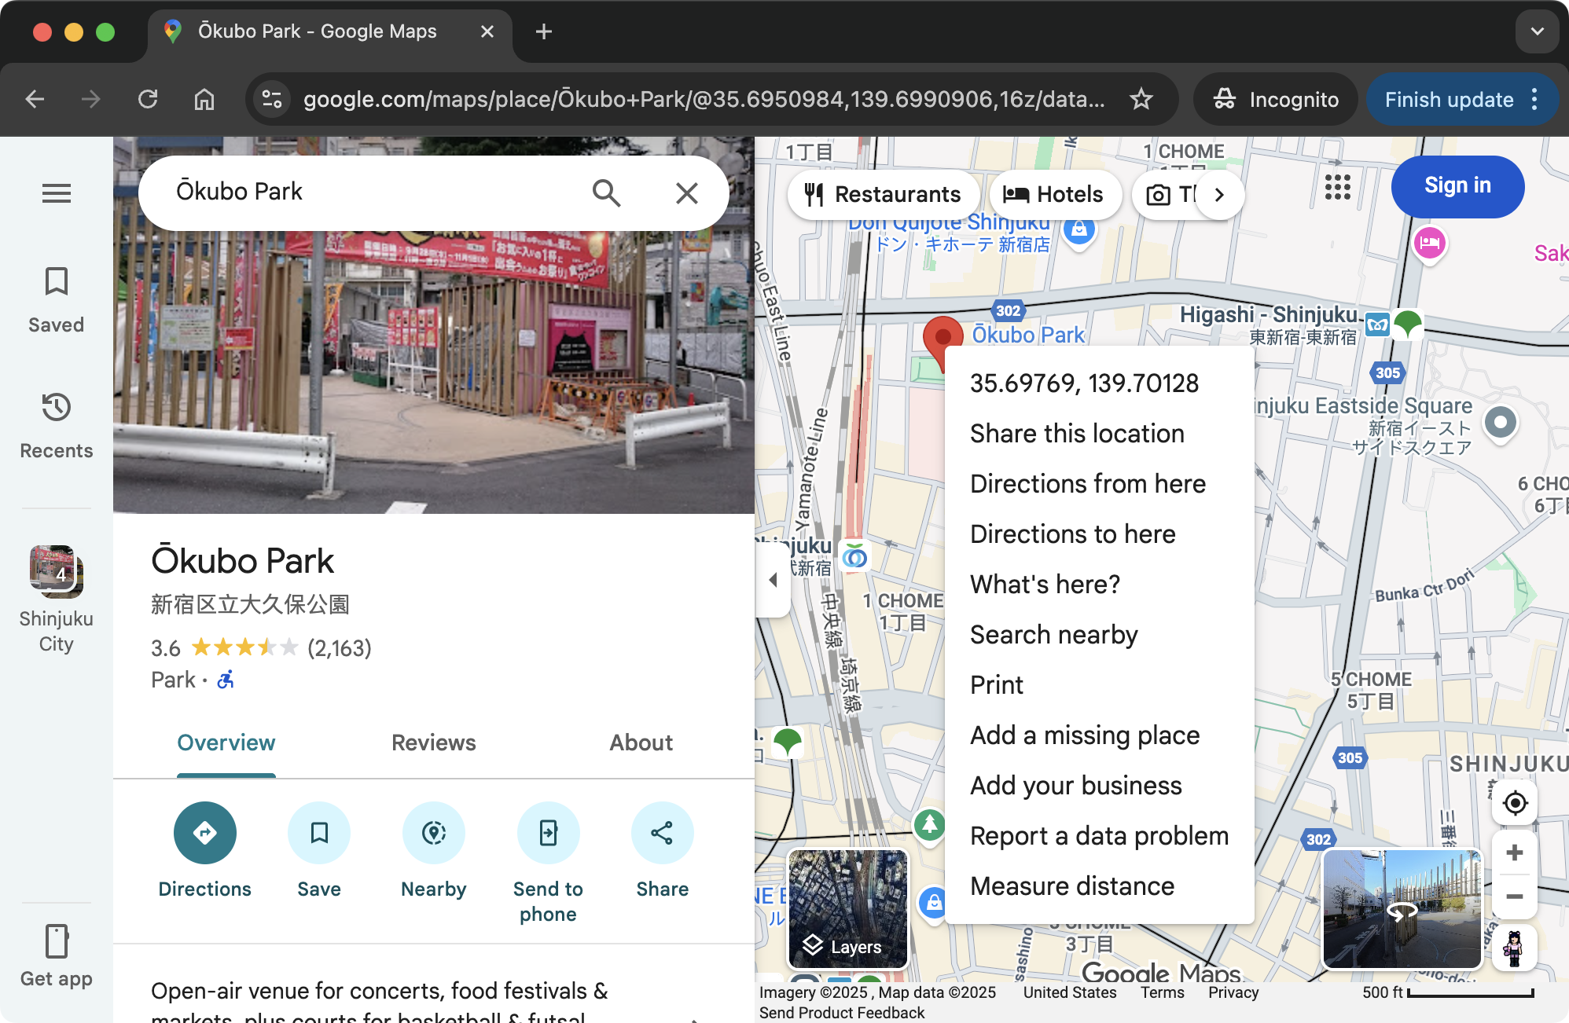Click the Show Your Location crosshair
1569x1023 pixels.
1513,802
